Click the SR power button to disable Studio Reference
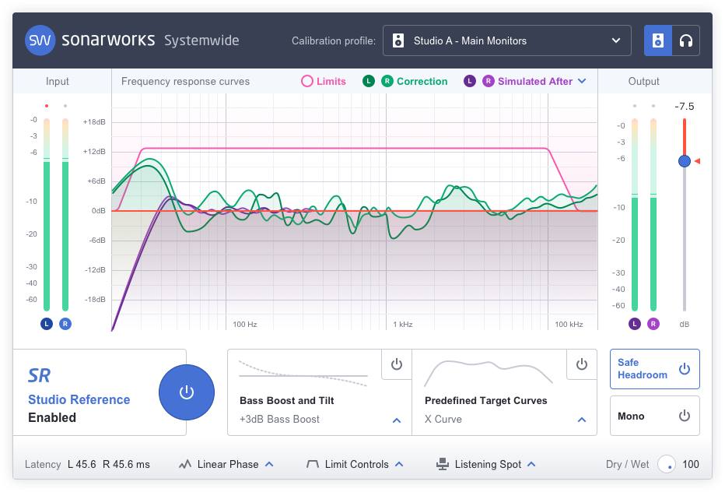 (187, 392)
